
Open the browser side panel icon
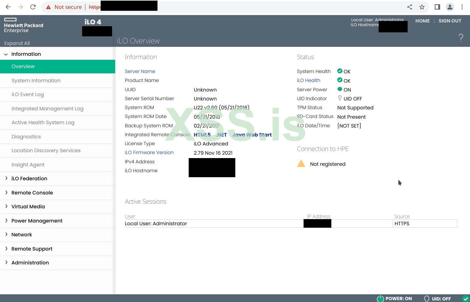(x=437, y=7)
